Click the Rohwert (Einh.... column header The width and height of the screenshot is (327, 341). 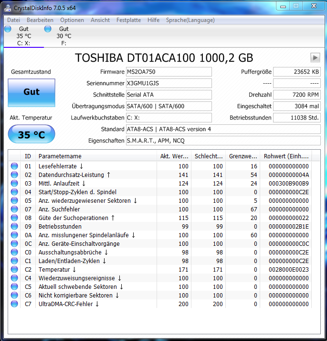pos(286,156)
